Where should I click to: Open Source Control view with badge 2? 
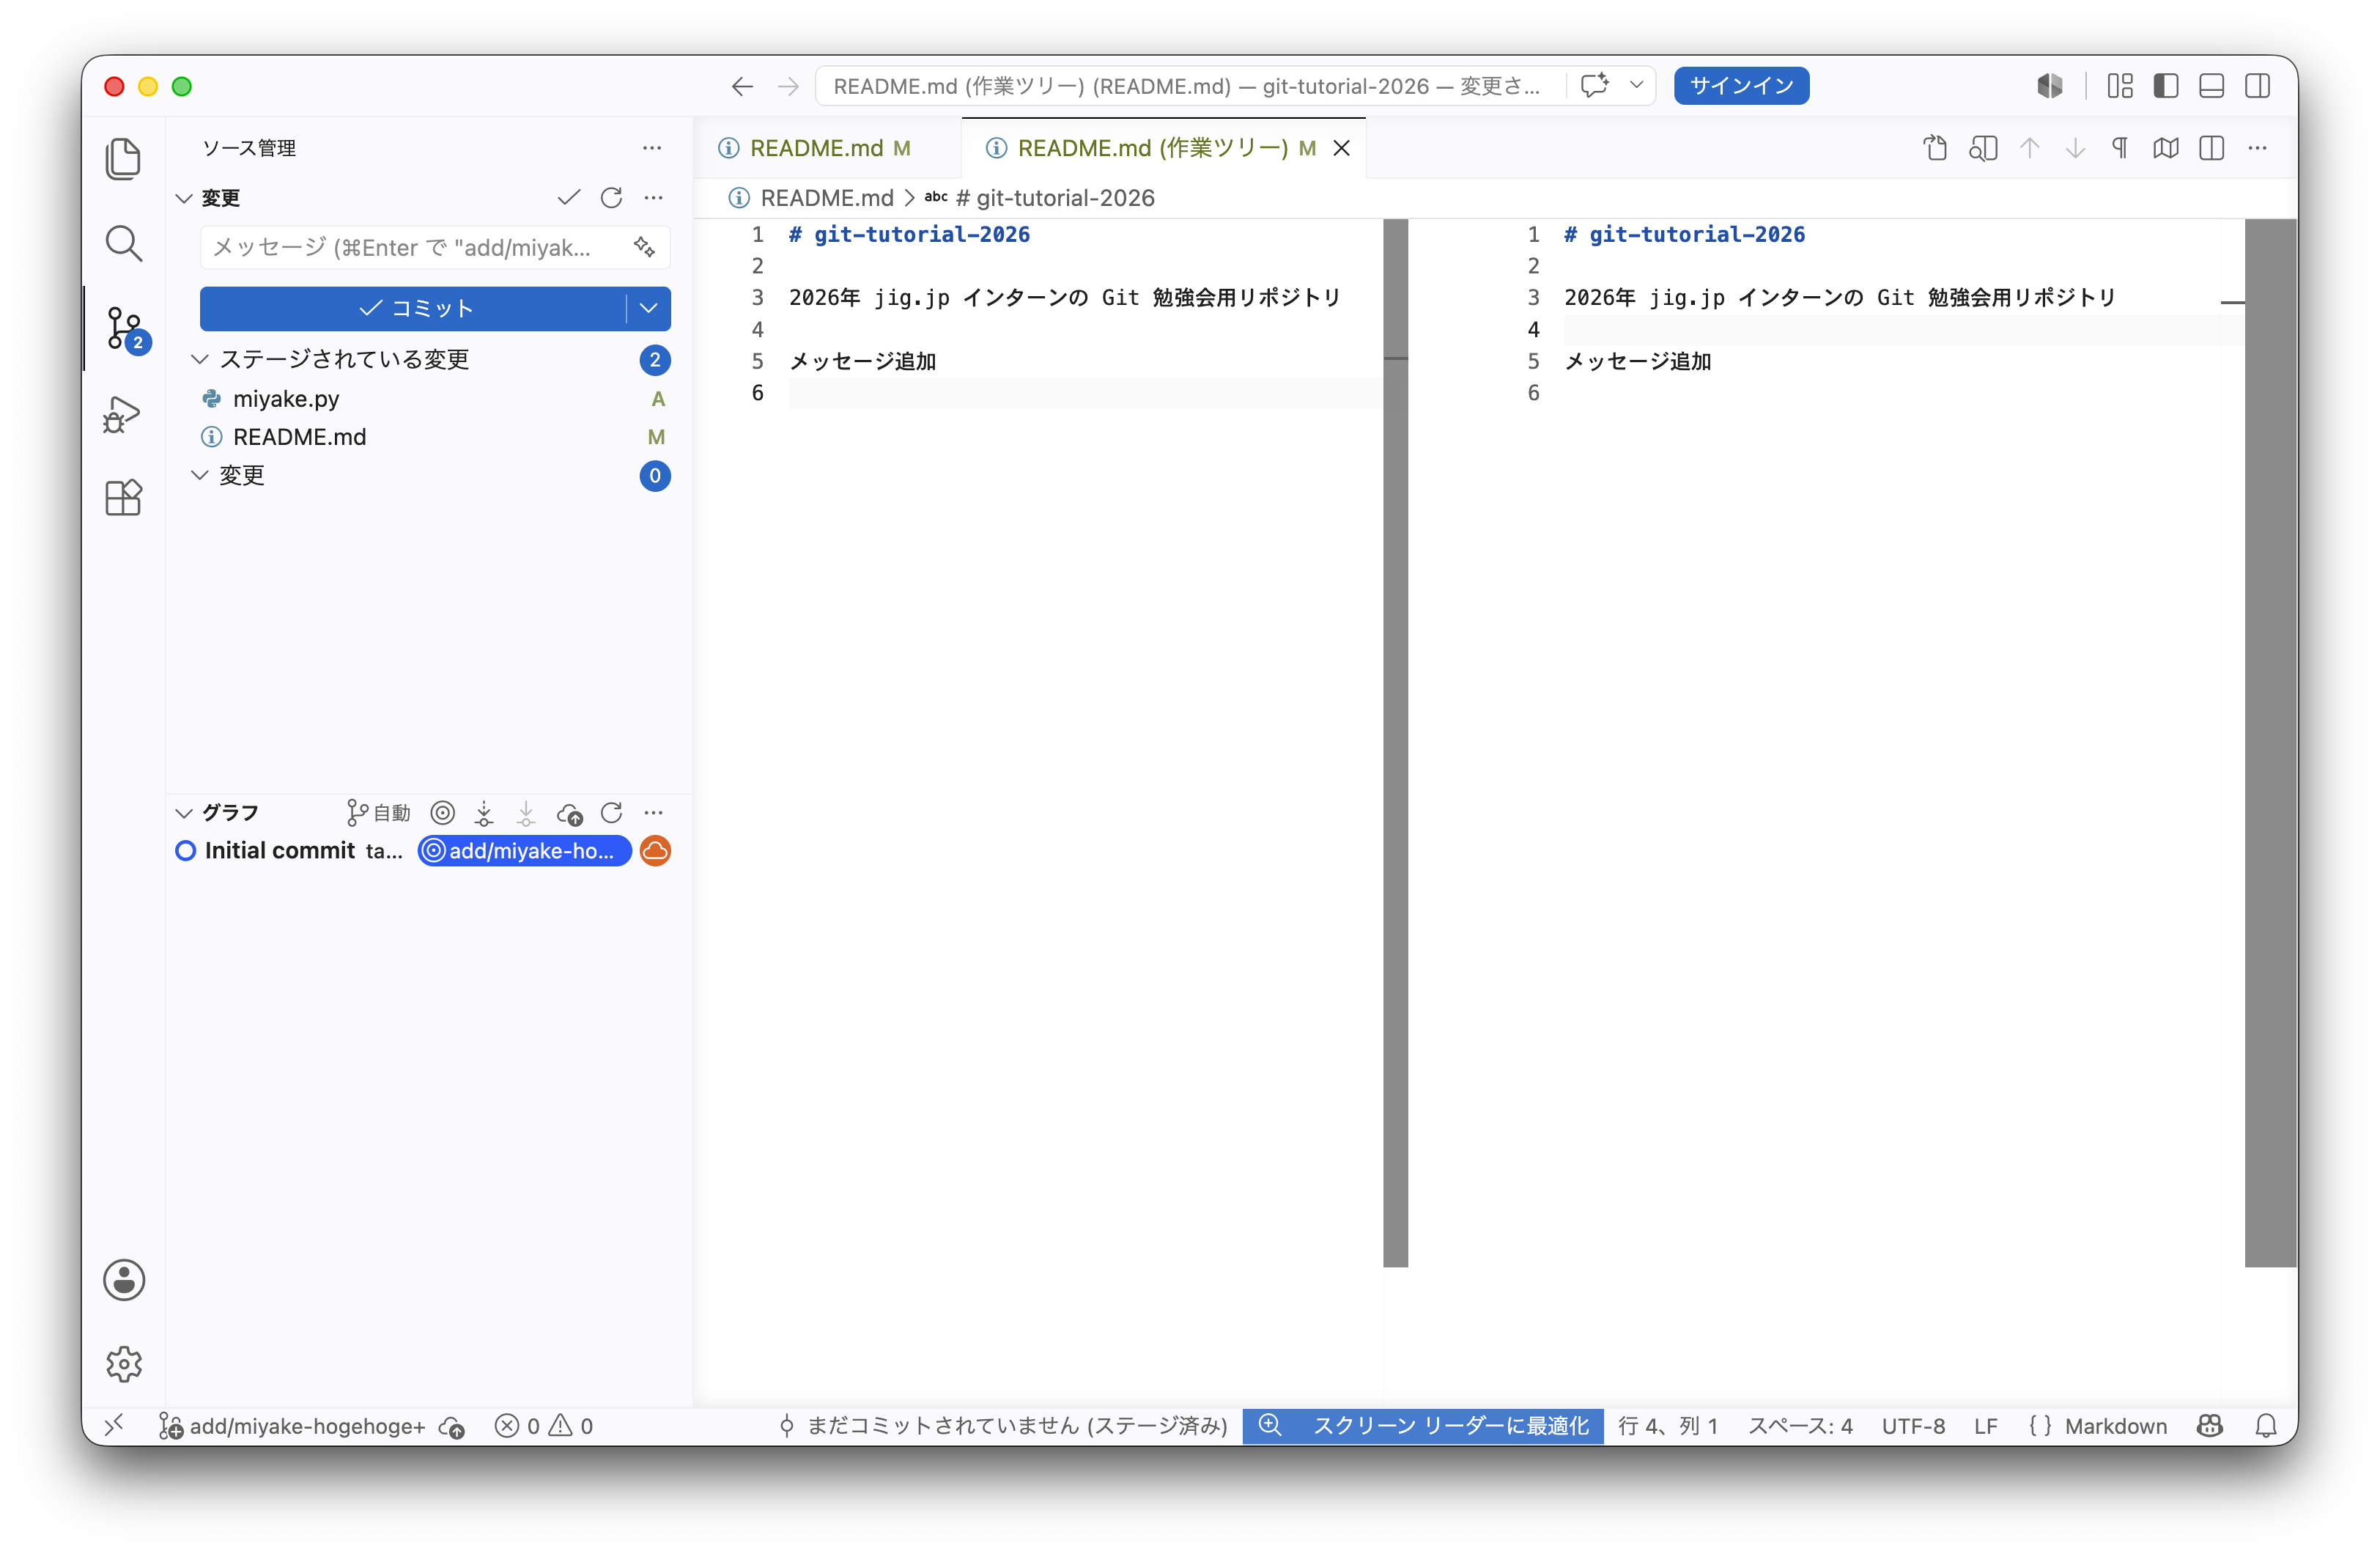click(125, 328)
